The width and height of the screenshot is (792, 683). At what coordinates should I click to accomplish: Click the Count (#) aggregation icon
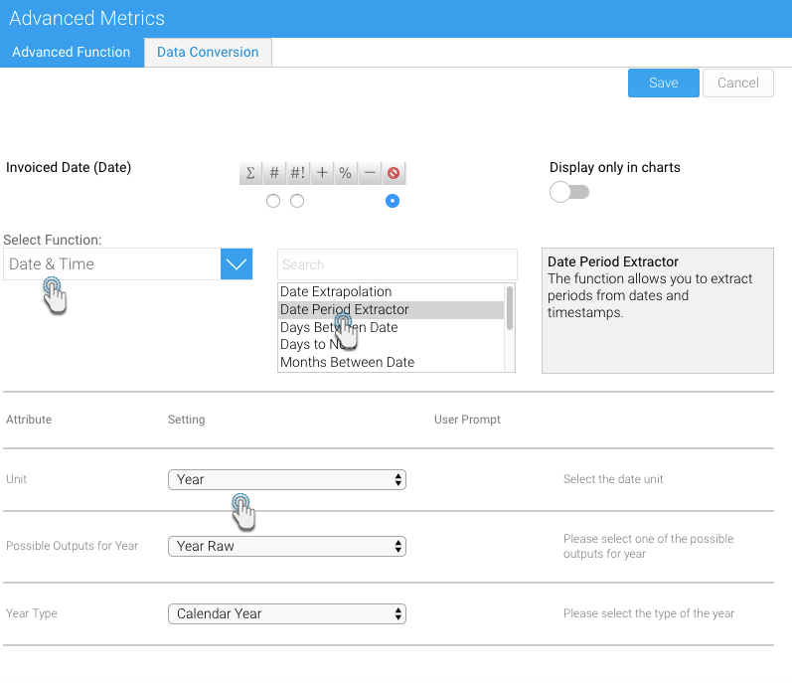pos(274,173)
